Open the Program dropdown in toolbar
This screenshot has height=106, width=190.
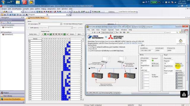click(x=47, y=15)
